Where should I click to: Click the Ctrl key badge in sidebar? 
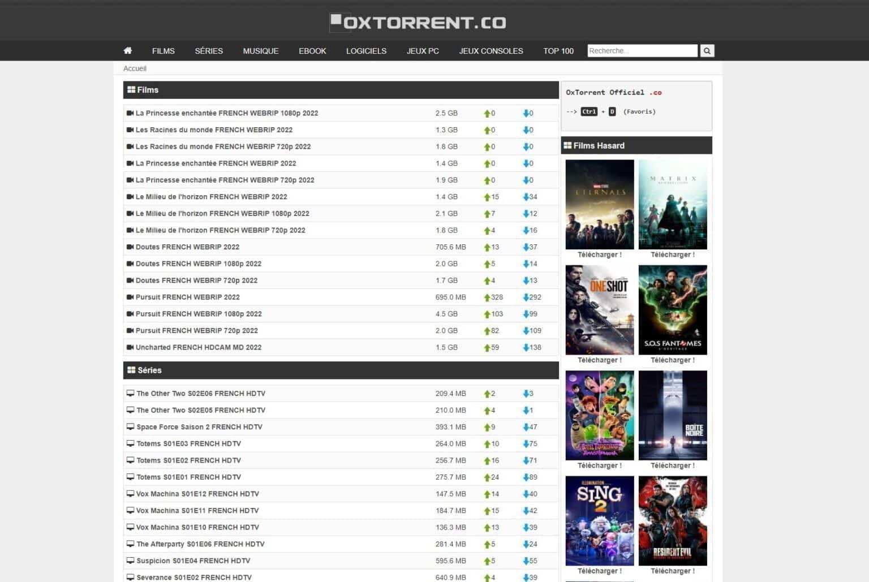coord(589,111)
